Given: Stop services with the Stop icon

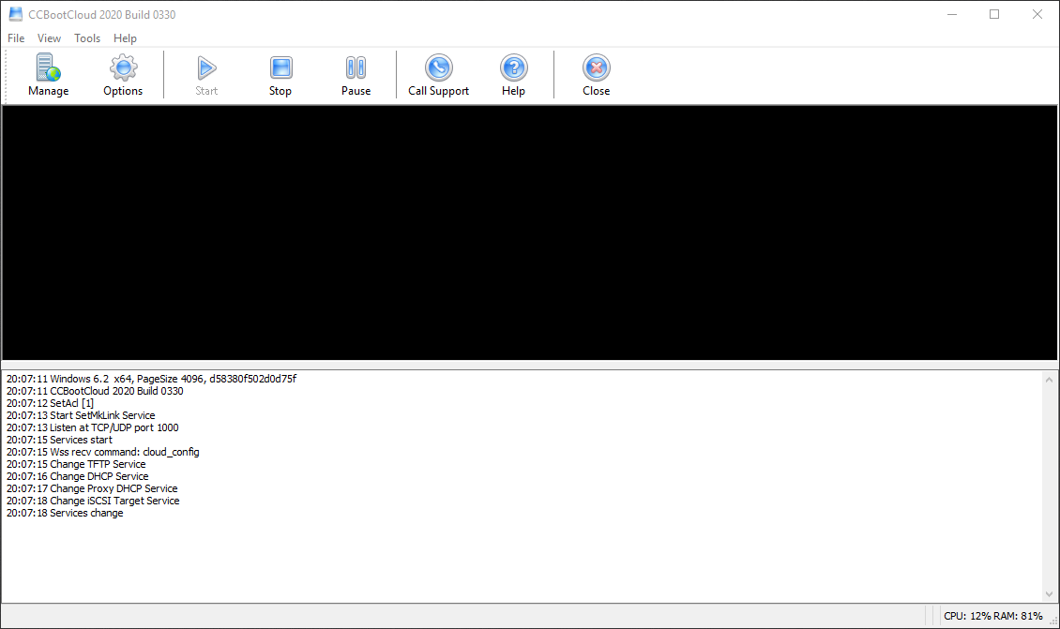Looking at the screenshot, I should click(x=280, y=68).
